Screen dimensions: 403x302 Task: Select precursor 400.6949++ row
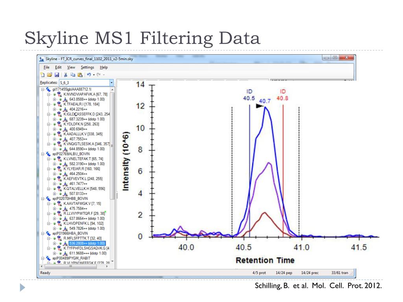tap(78, 129)
